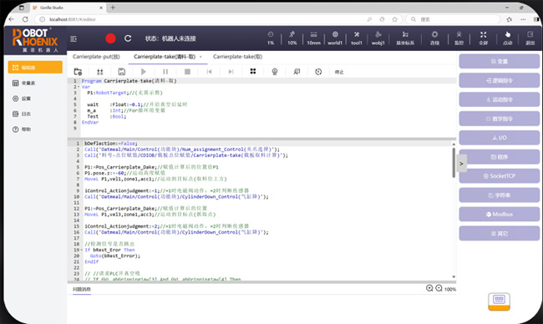Image resolution: width=543 pixels, height=324 pixels.
Task: Click the red record indicator button
Action: (110, 38)
